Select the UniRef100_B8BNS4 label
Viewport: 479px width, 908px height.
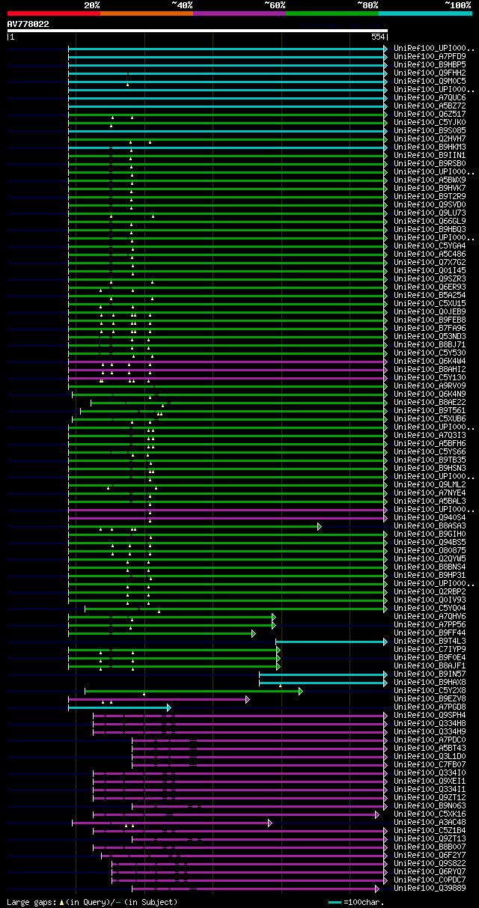click(x=430, y=567)
